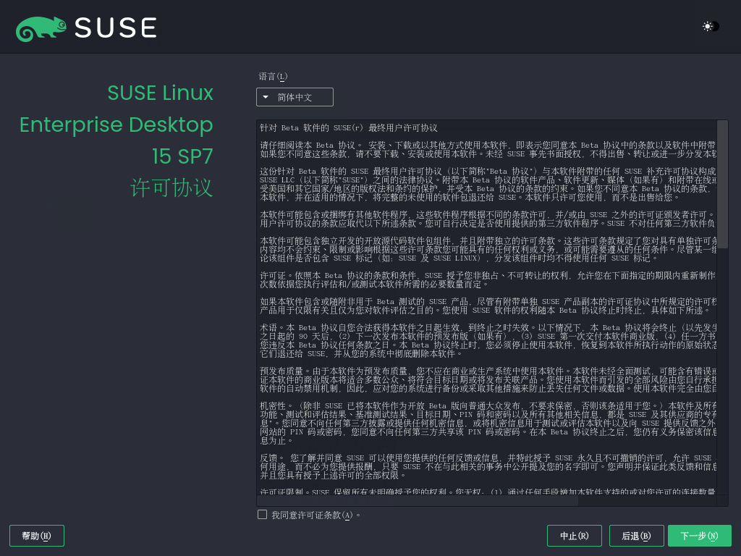
Task: Click the license title line 针对 Beta 软件的 SUSE(r) 最终用户许可协议
Action: point(349,128)
